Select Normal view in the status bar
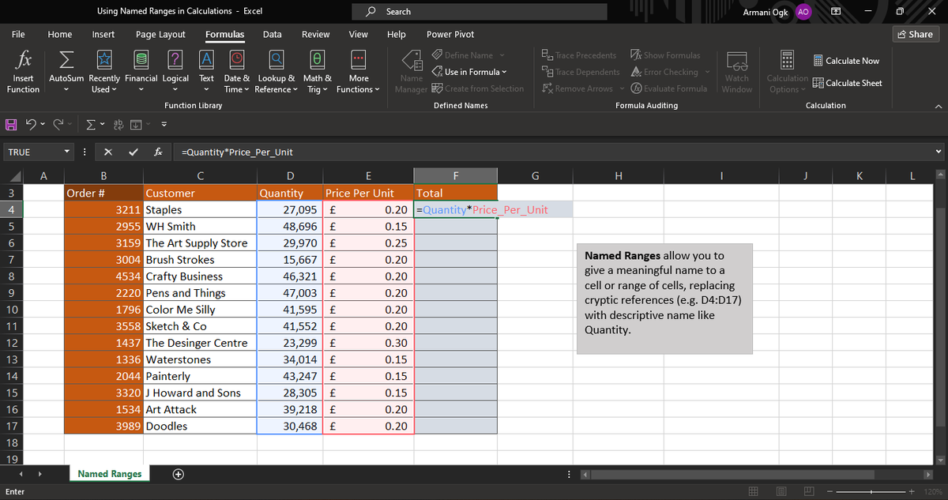948x500 pixels. tap(754, 492)
